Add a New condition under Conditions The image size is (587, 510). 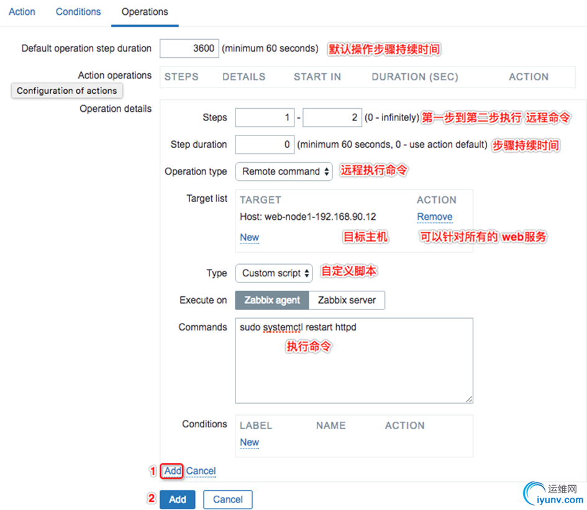point(249,442)
